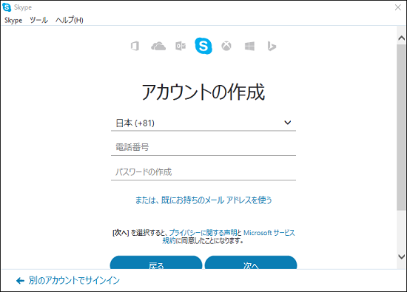Image resolution: width=407 pixels, height=292 pixels.
Task: Click the Xbox icon
Action: (x=226, y=46)
